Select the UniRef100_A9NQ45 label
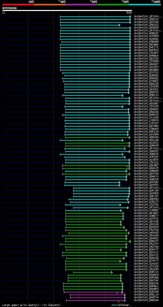This screenshot has width=163, height=307. 146,171
